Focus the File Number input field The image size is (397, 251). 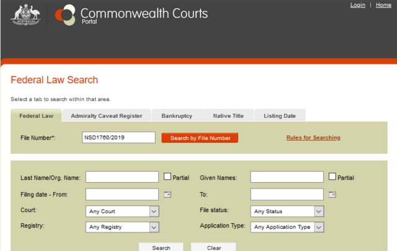118,138
